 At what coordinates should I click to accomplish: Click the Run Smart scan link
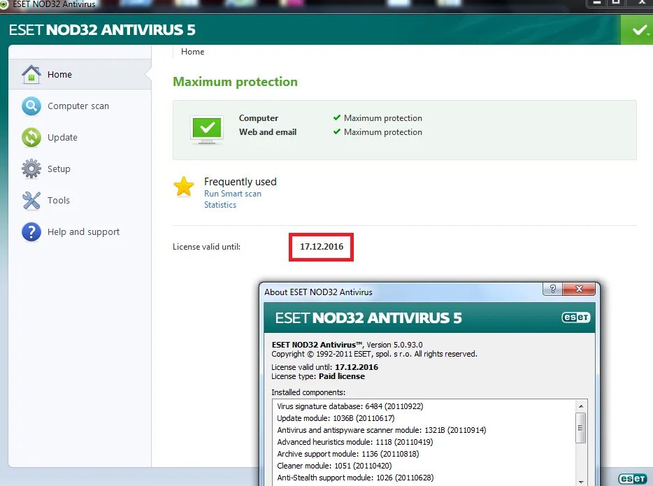233,194
